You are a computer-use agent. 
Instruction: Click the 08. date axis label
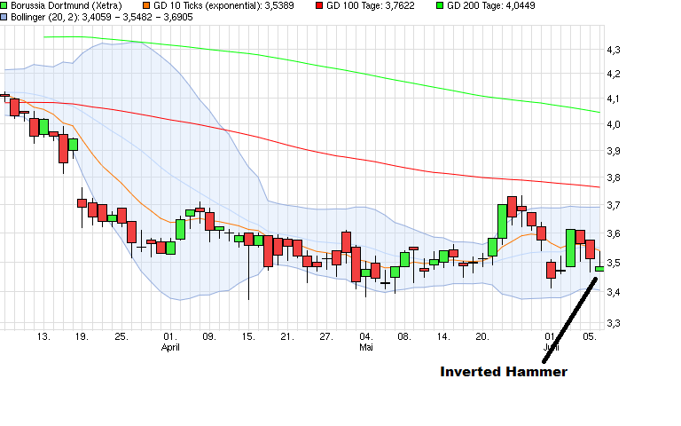(404, 337)
